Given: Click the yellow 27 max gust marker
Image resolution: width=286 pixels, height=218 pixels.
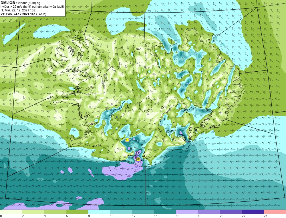Looking at the screenshot, I should coord(127,140).
